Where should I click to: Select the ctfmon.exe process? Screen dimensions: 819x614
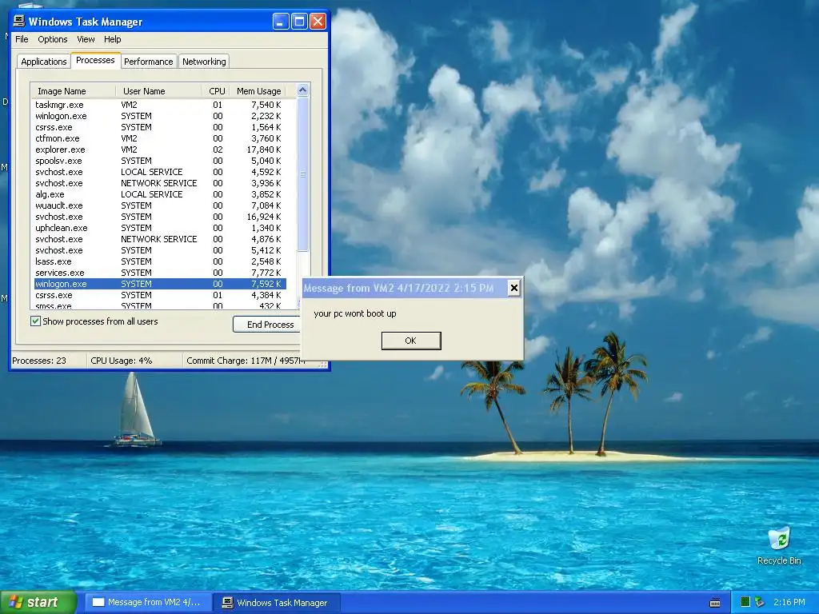[x=160, y=138]
